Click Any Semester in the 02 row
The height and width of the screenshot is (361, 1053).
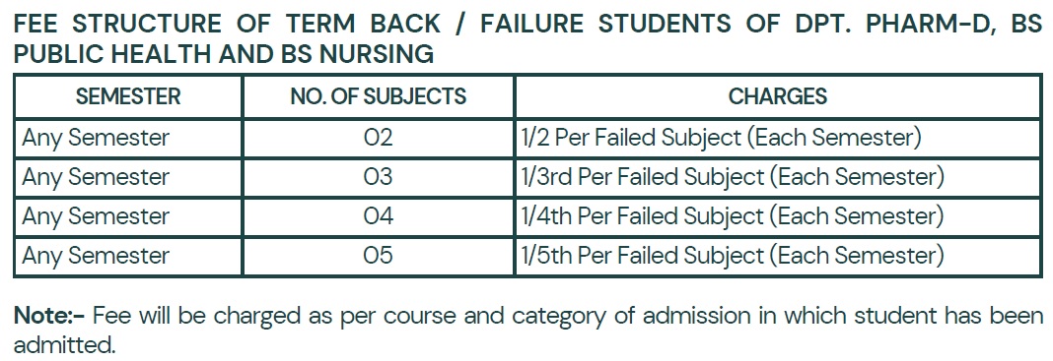tap(96, 138)
